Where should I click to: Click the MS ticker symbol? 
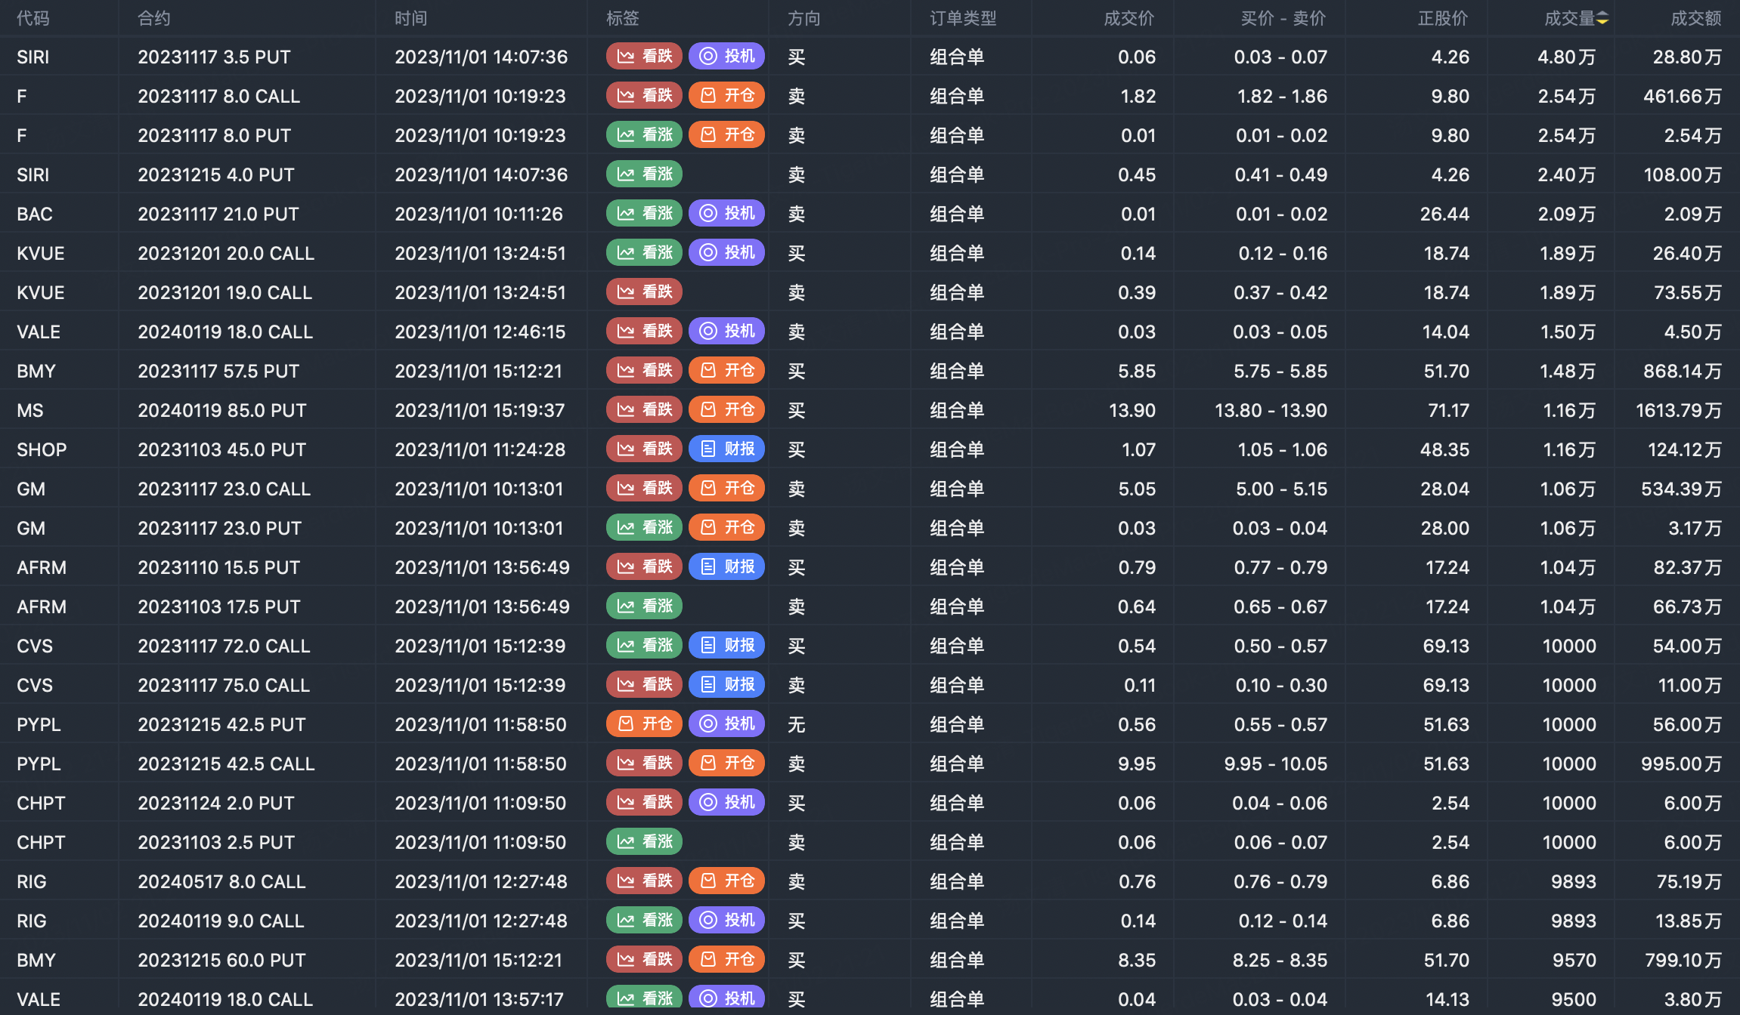[30, 410]
